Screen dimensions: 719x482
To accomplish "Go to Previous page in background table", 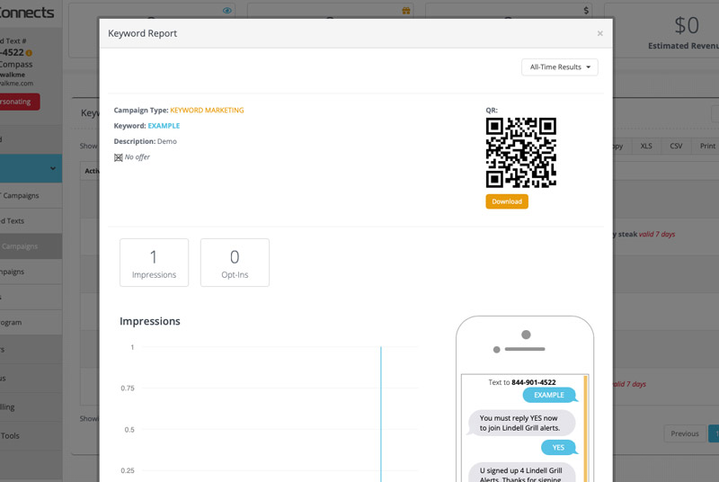I will (x=685, y=433).
